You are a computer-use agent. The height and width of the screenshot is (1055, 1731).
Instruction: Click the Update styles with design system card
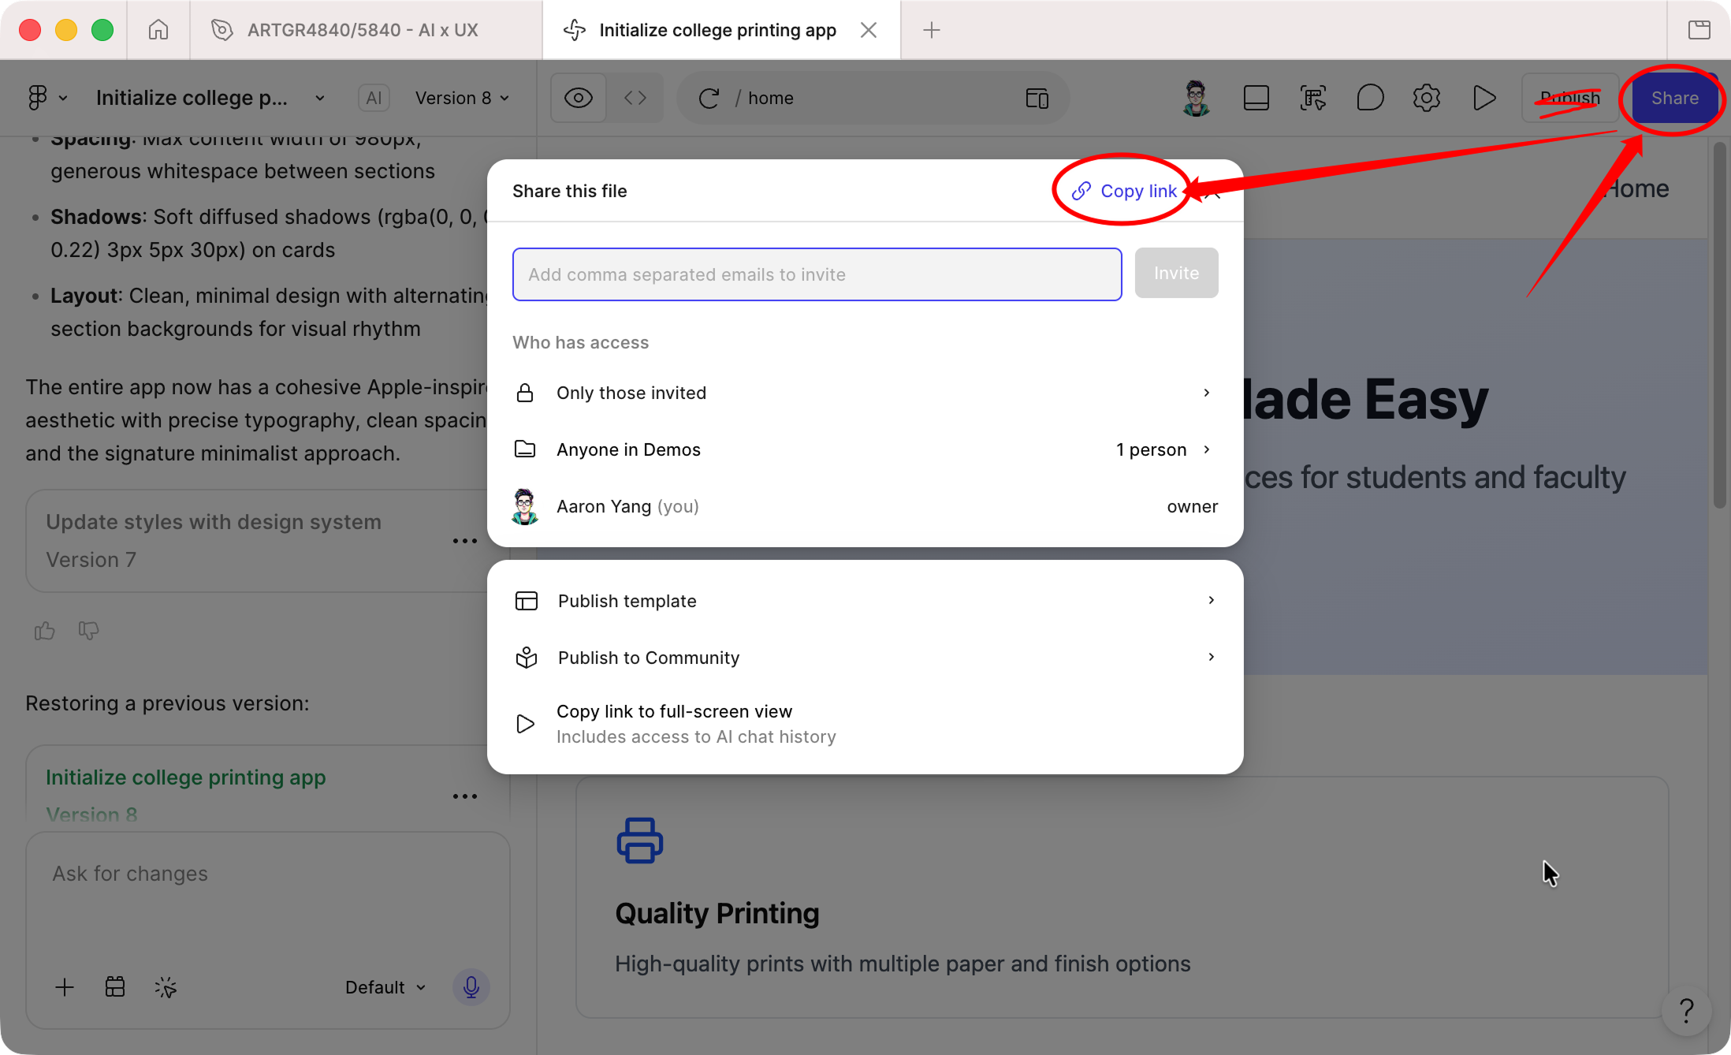[256, 541]
